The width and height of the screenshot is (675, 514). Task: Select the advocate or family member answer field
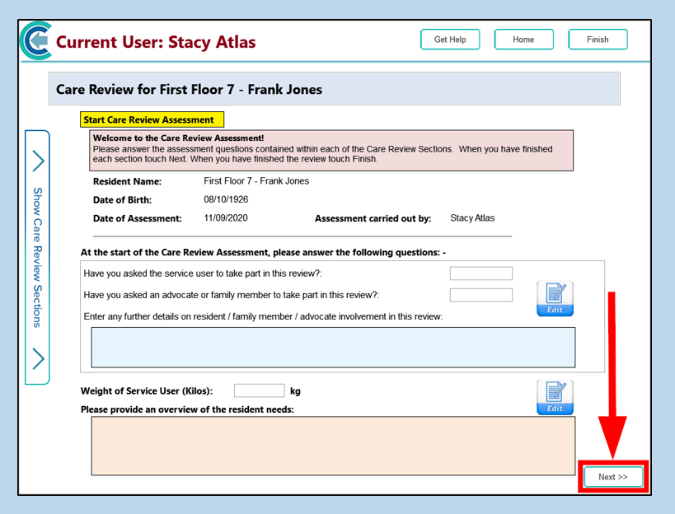coord(480,295)
